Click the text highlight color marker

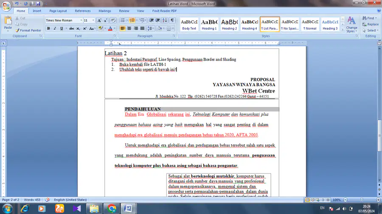click(x=101, y=29)
